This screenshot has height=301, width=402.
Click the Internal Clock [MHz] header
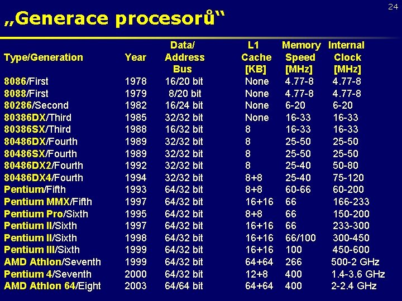coord(347,57)
